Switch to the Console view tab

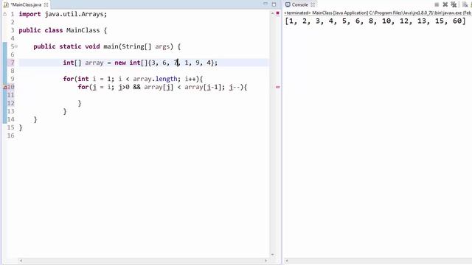point(300,5)
